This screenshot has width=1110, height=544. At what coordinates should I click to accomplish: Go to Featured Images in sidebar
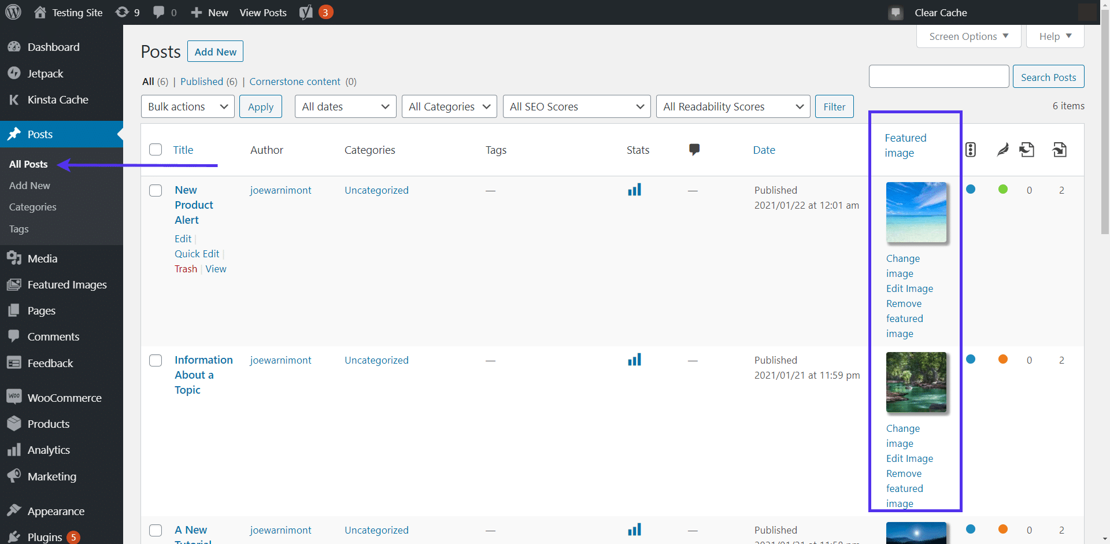click(67, 284)
